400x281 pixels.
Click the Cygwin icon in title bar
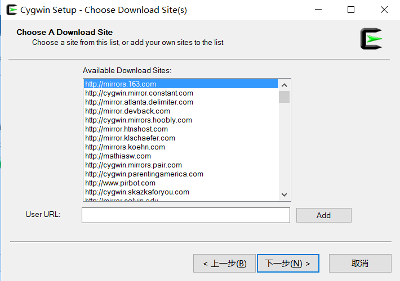click(11, 10)
